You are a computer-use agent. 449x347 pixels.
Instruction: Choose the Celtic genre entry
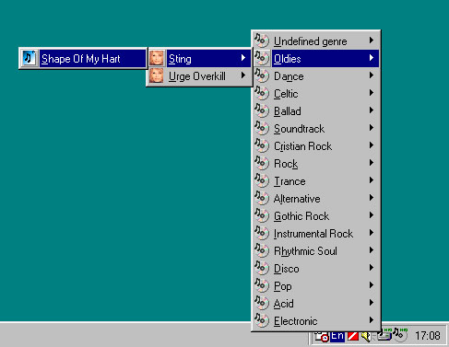[316, 93]
